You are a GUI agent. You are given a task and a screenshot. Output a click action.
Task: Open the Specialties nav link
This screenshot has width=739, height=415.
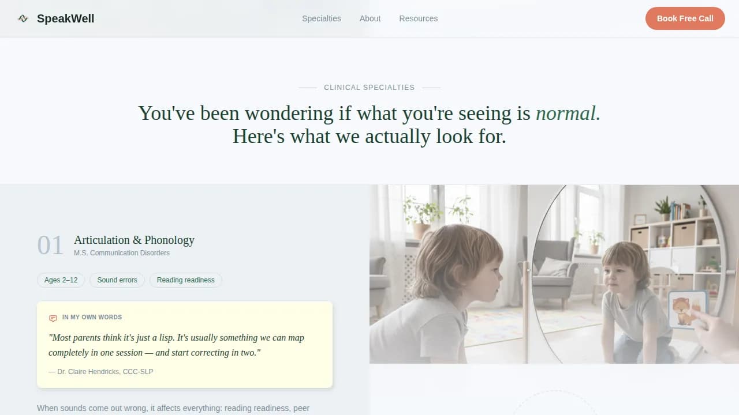322,18
